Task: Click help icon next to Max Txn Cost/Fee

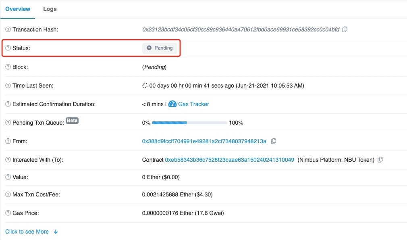Action: (x=8, y=194)
